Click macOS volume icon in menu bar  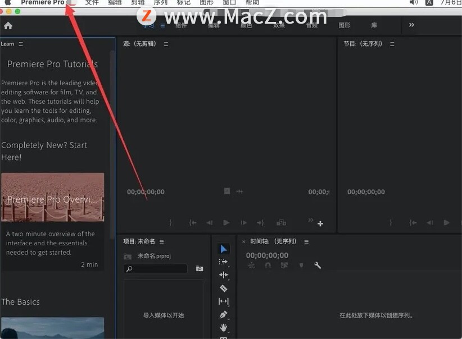(414, 2)
